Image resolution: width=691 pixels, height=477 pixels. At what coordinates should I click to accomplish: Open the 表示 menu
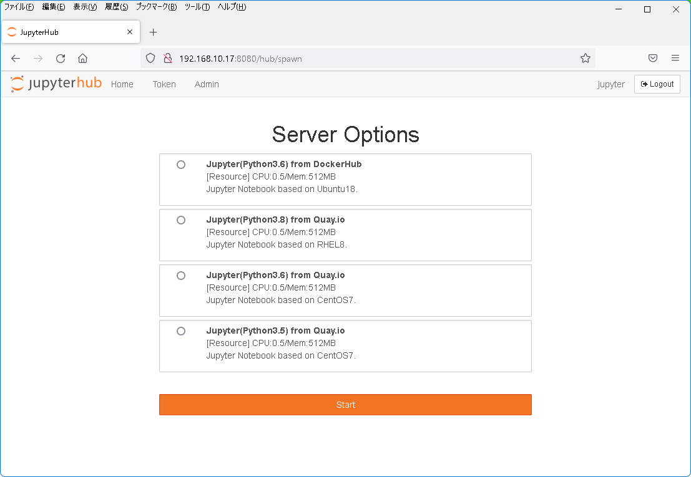[x=85, y=7]
